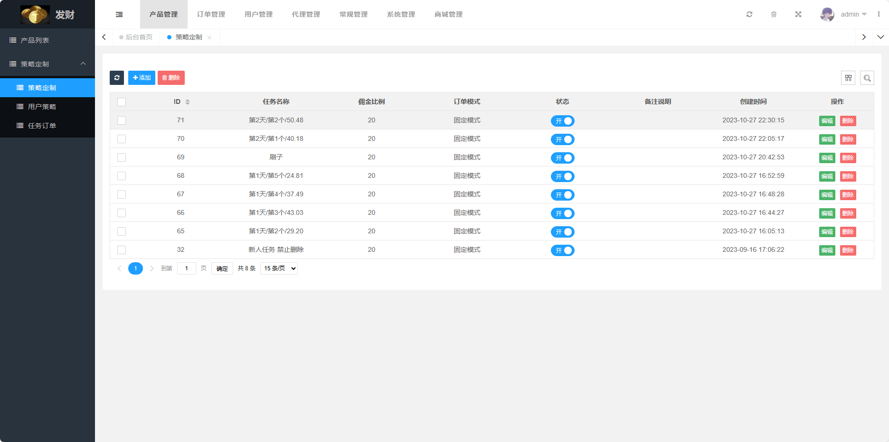Toggle fullscreen with the expand icon
This screenshot has height=442, width=889.
coord(798,14)
